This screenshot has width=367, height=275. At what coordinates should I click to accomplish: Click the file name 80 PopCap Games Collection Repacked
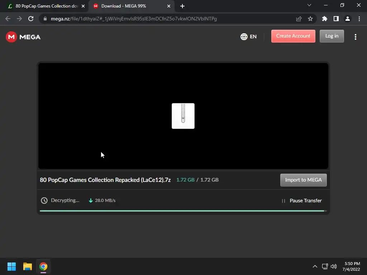click(105, 180)
